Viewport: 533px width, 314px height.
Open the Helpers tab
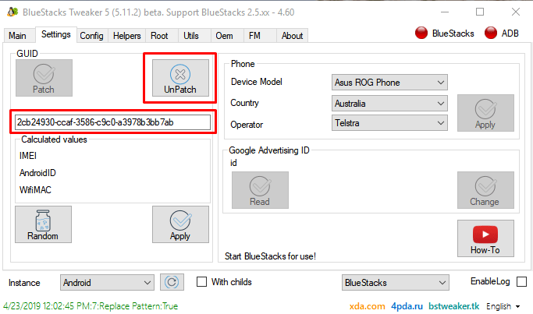(126, 36)
